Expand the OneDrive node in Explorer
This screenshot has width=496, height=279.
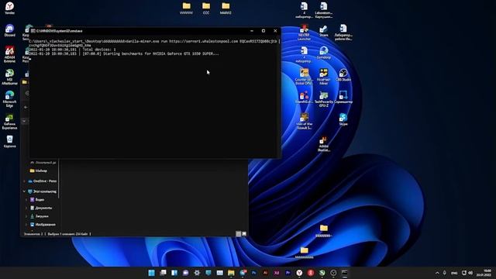24,181
